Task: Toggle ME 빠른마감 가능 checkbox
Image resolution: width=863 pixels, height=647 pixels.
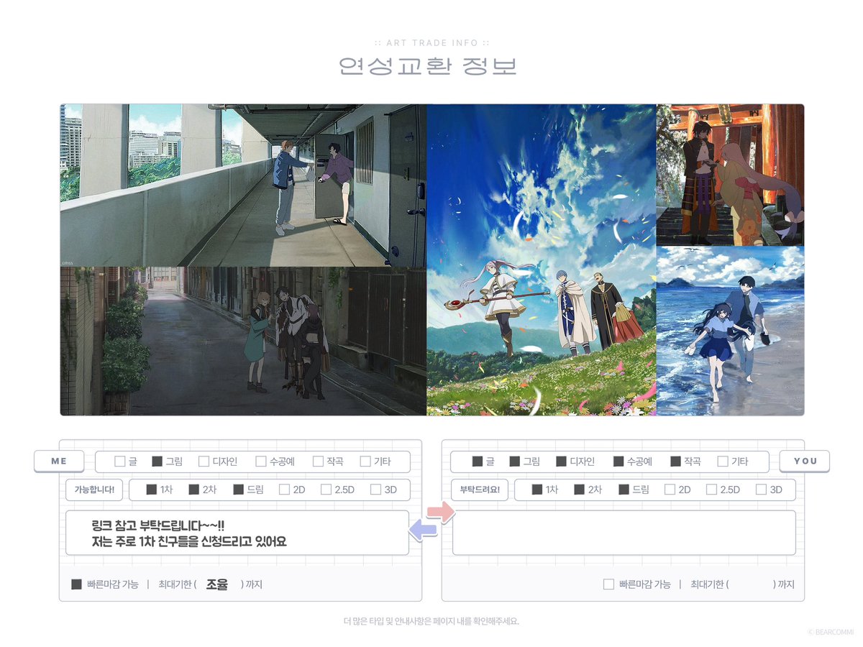Action: (76, 584)
